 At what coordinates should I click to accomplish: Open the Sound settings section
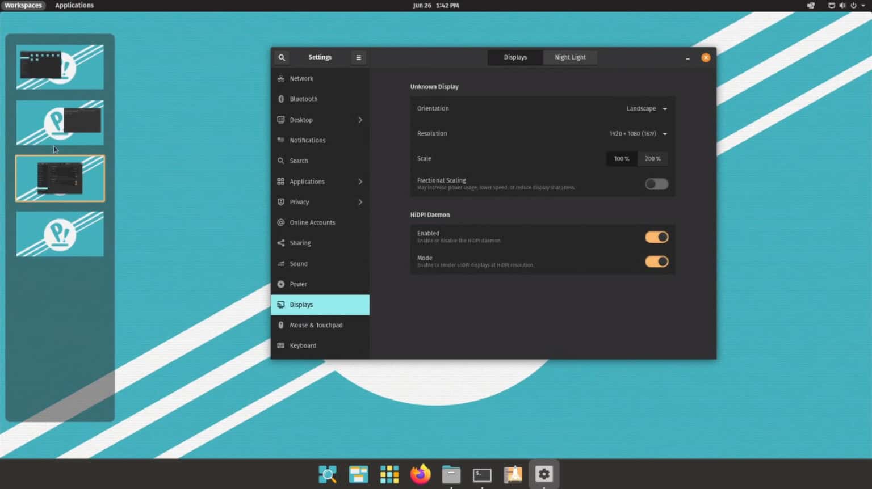pyautogui.click(x=297, y=264)
